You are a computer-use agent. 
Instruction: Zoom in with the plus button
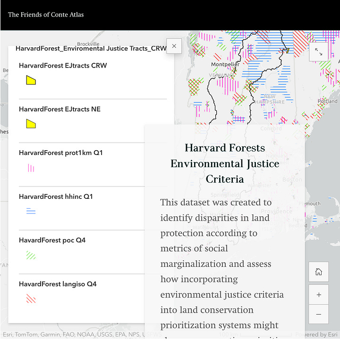318,295
